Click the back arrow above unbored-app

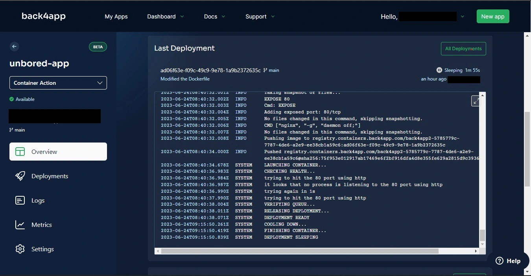pos(14,46)
